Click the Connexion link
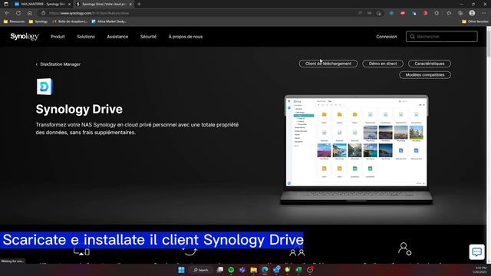The height and width of the screenshot is (276, 491). point(387,37)
